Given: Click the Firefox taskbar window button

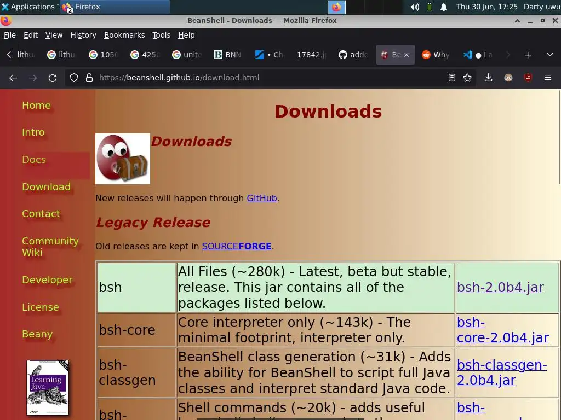Looking at the screenshot, I should click(115, 7).
